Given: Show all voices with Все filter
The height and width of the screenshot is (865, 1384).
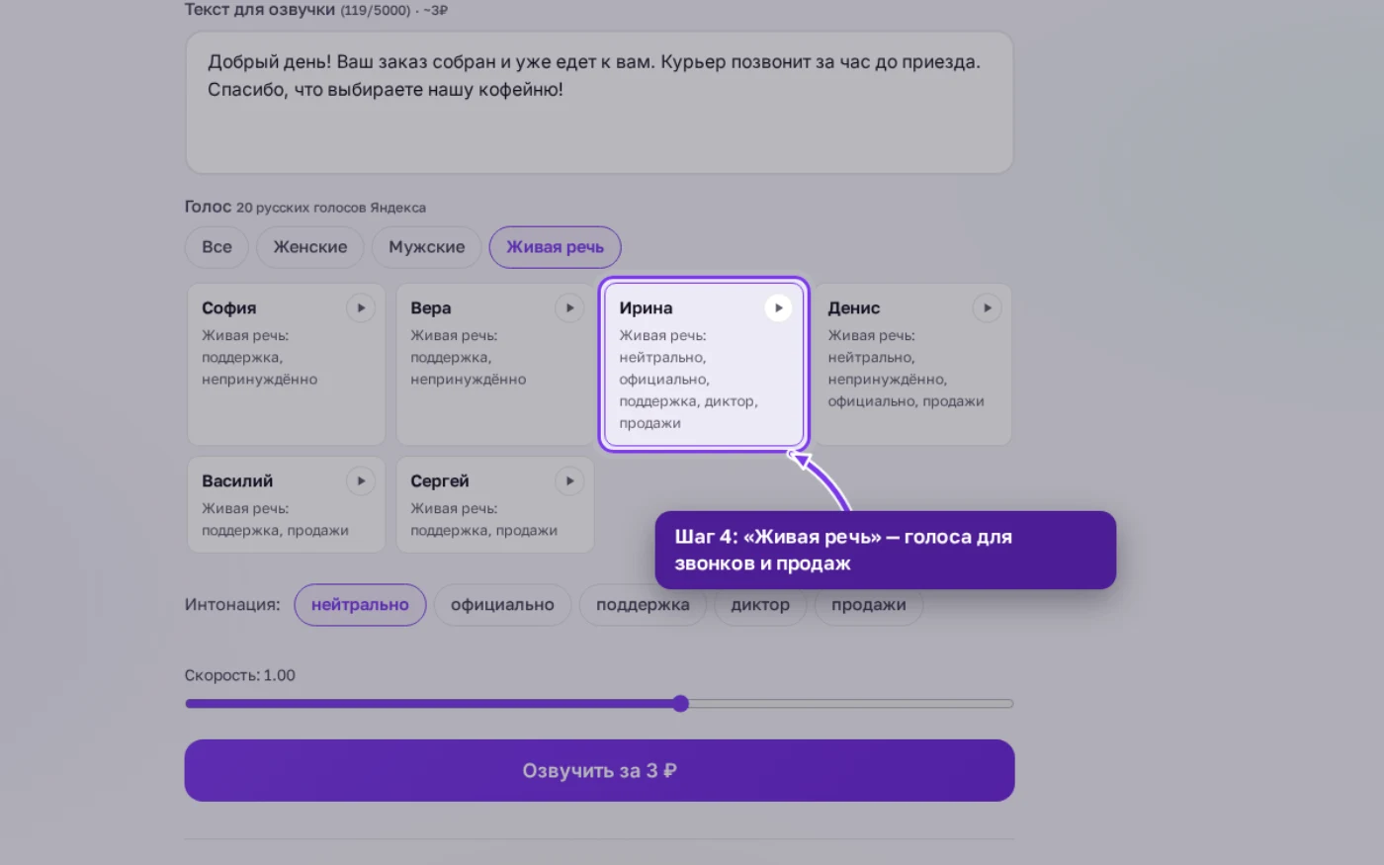Looking at the screenshot, I should pos(216,247).
